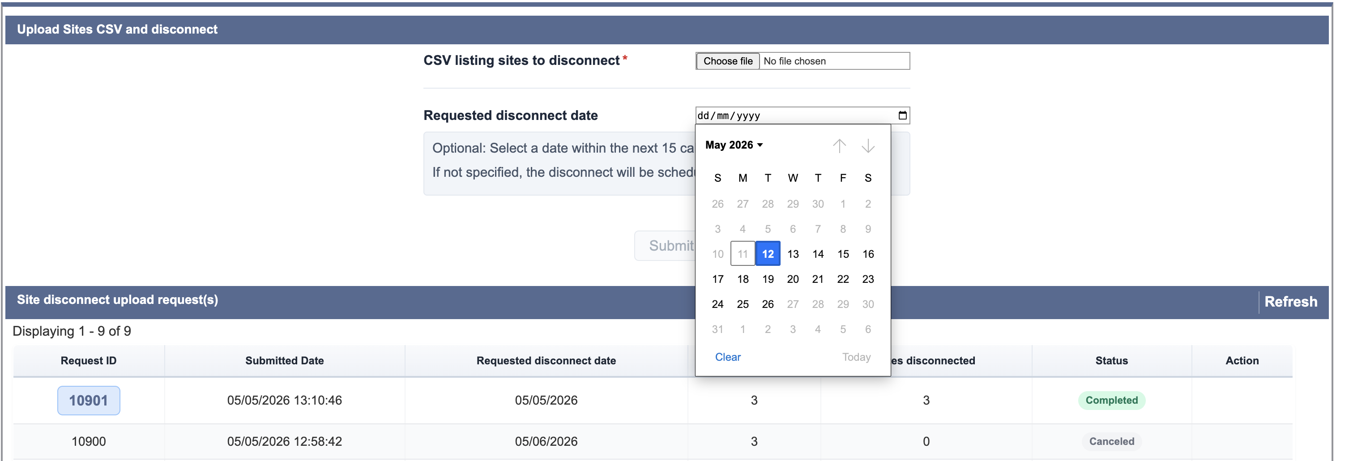Select May 12 in the calendar
1349x461 pixels.
click(x=768, y=253)
